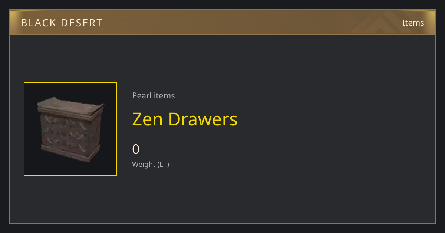Go to the Items section link
Image resolution: width=445 pixels, height=233 pixels.
pyautogui.click(x=413, y=23)
